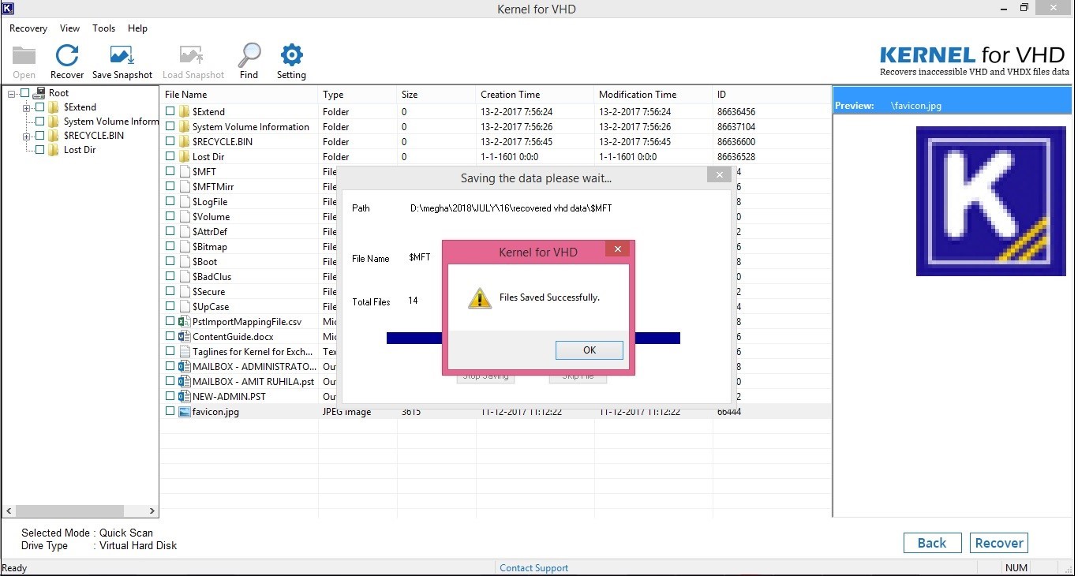The height and width of the screenshot is (576, 1078).
Task: Open the Tools menu
Action: [103, 28]
